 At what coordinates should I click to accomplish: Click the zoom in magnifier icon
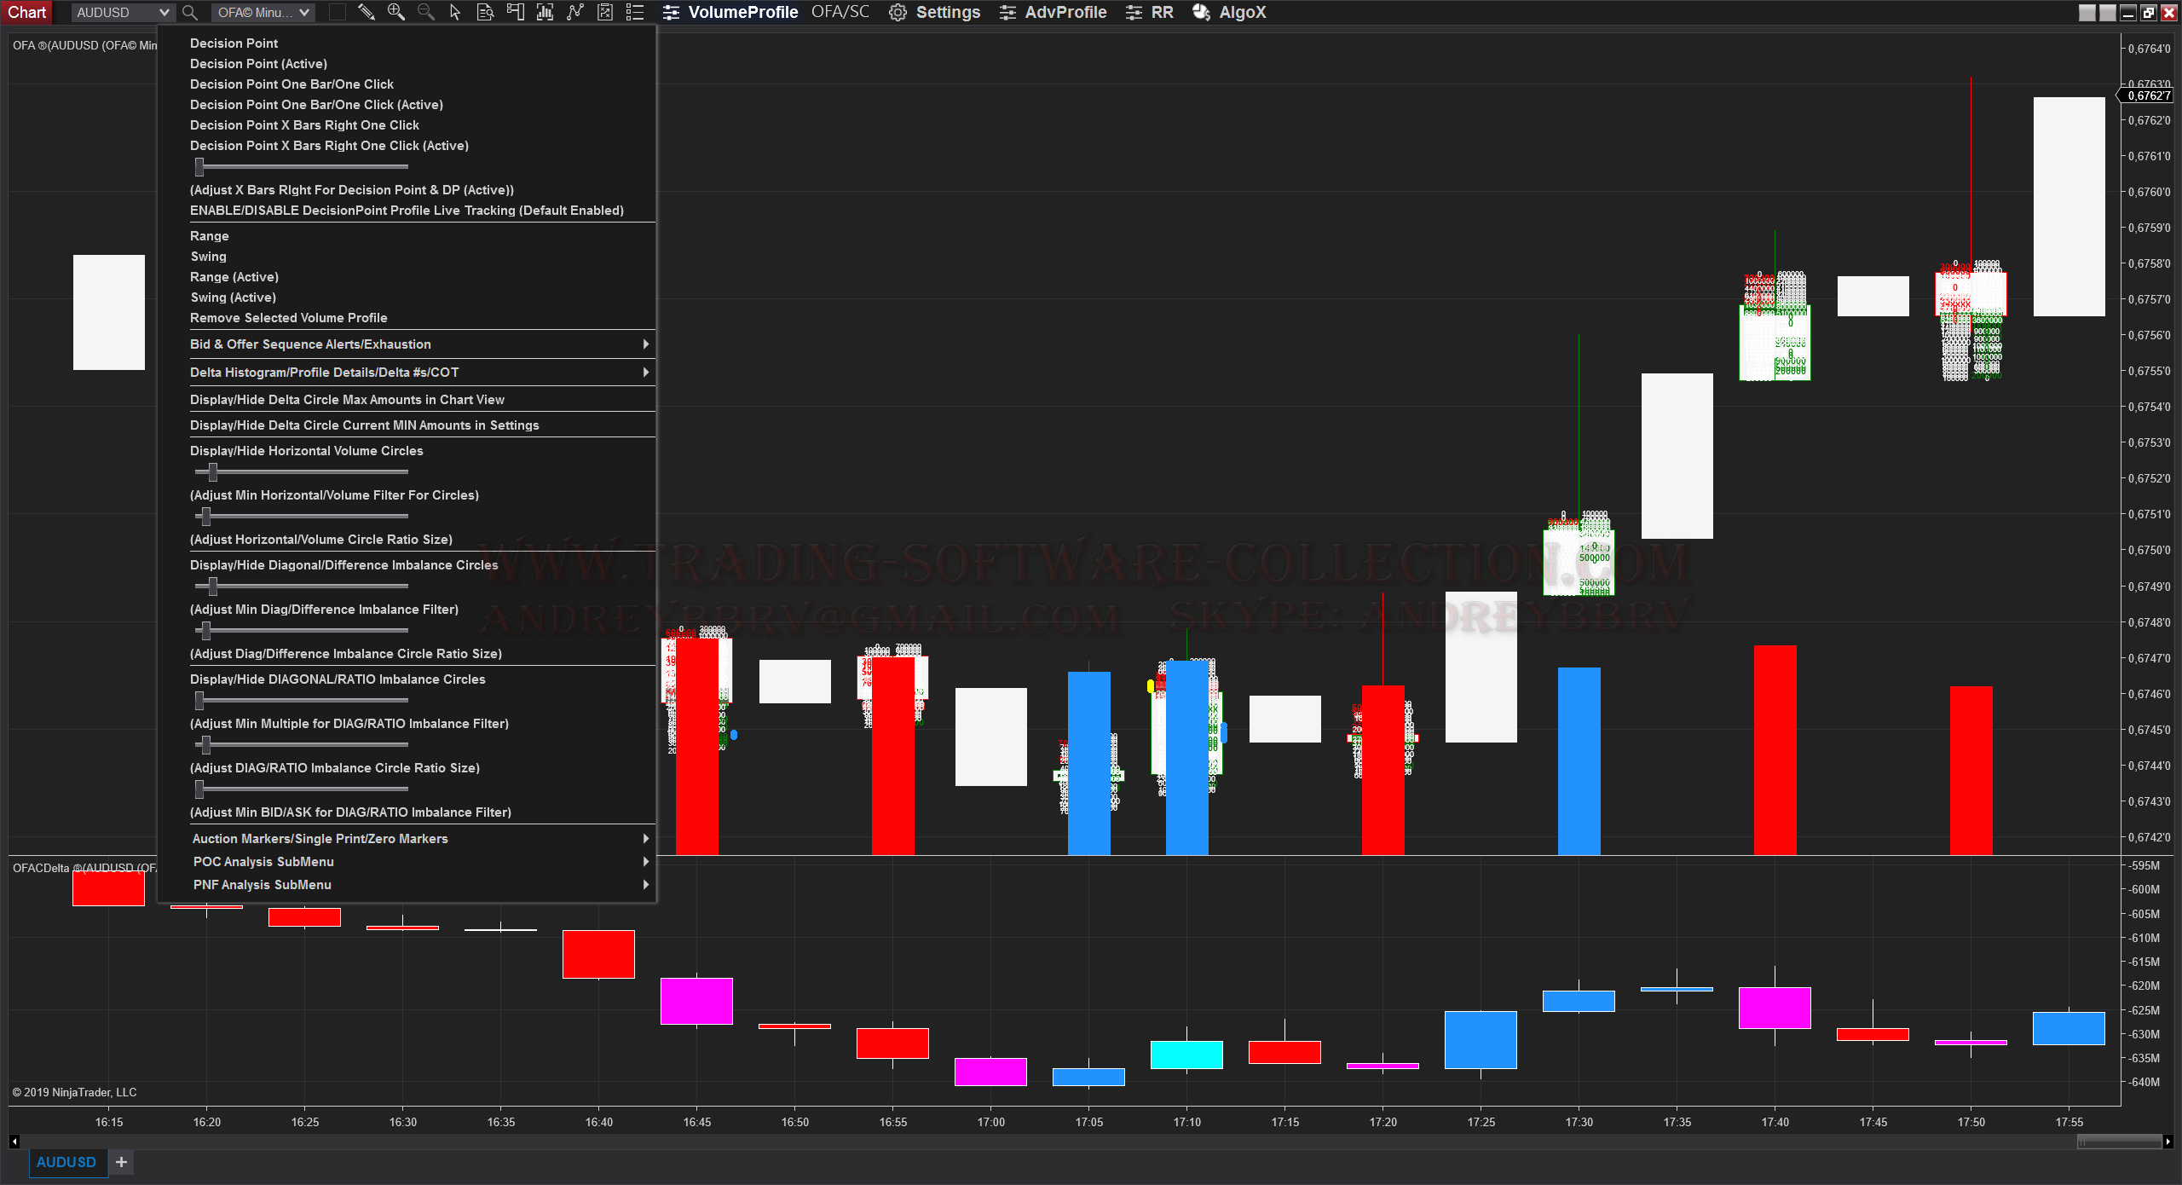coord(395,12)
